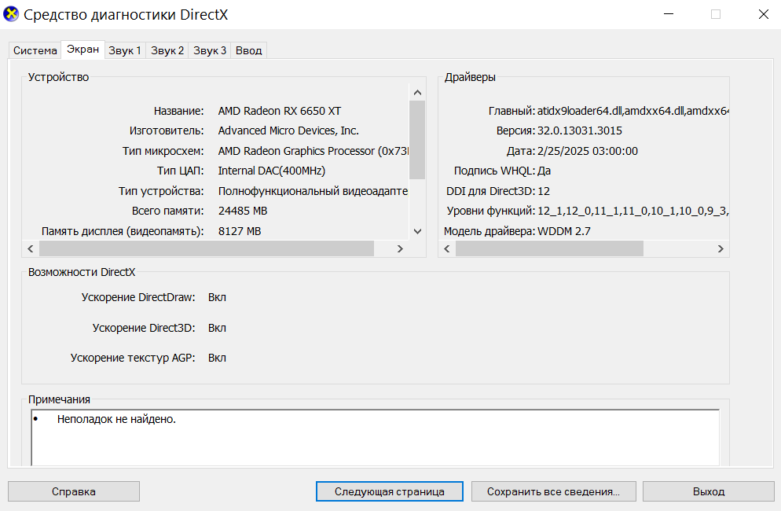Screen dimensions: 781x511
Task: Click the Drivers panel horizontal scrollbar thumb
Action: (549, 248)
